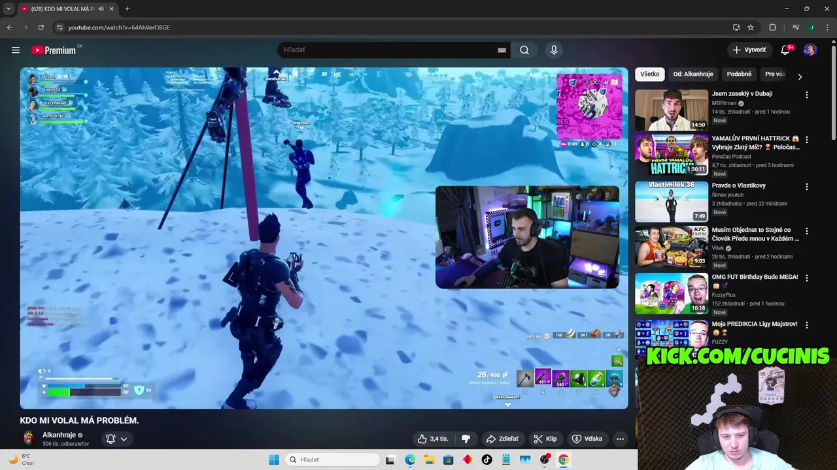Open options menu for YAMALŮV PRVNÍ HATTRICK video
Viewport: 837px width, 470px height.
point(806,140)
